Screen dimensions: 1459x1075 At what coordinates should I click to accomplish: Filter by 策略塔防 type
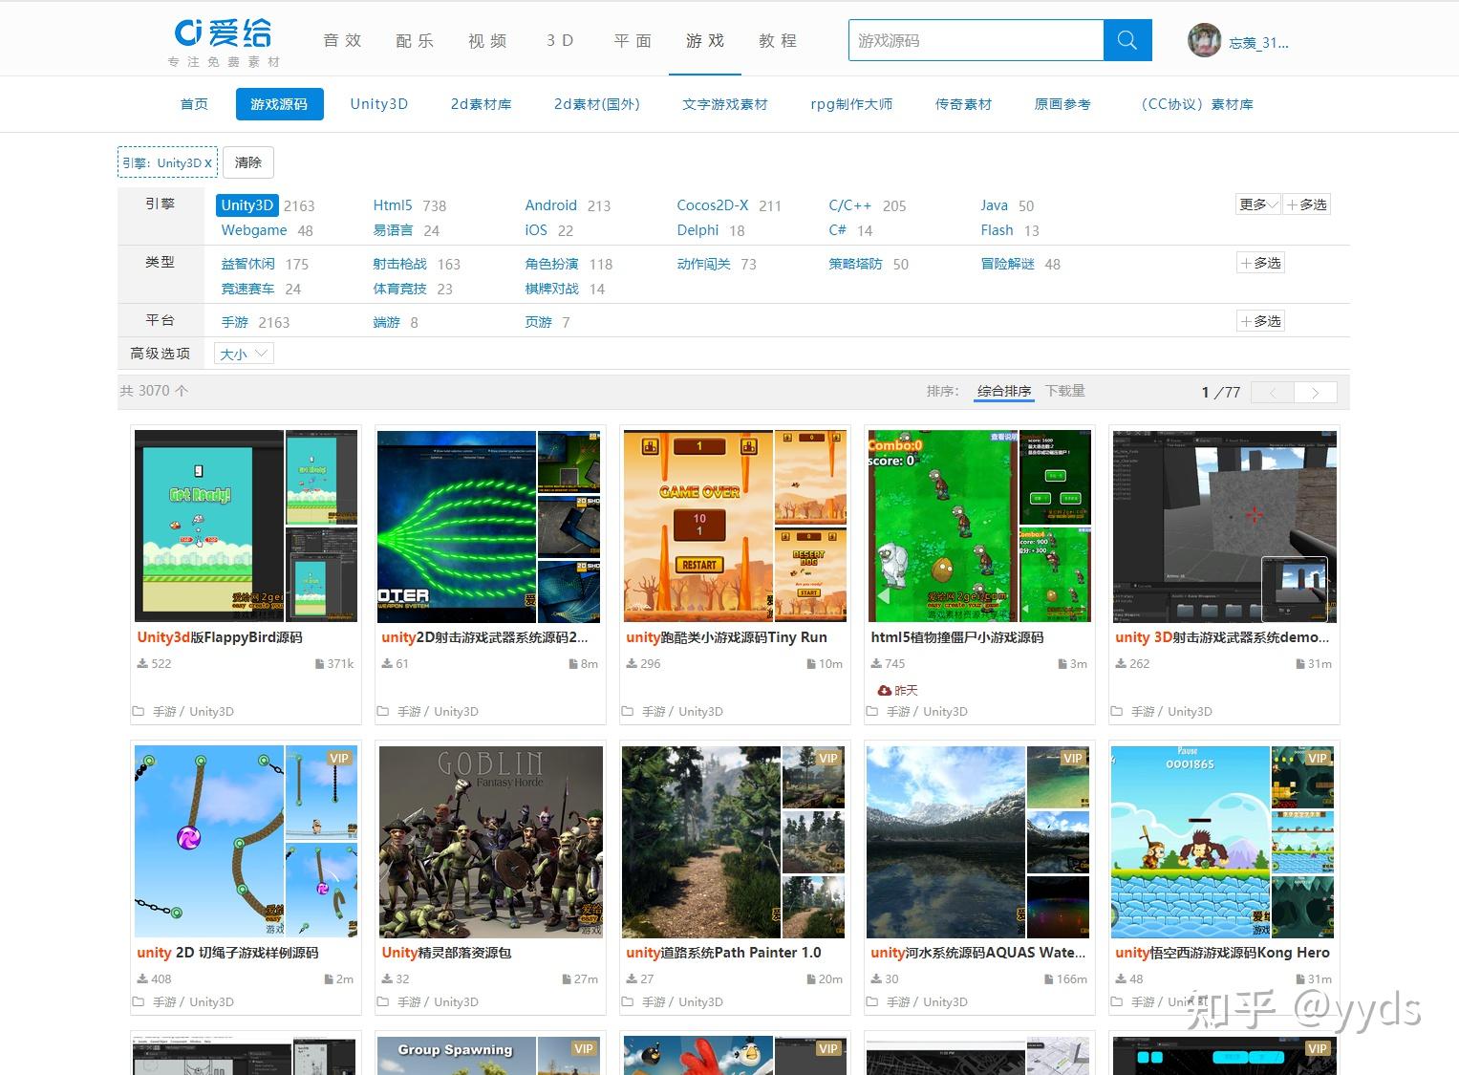tap(855, 264)
